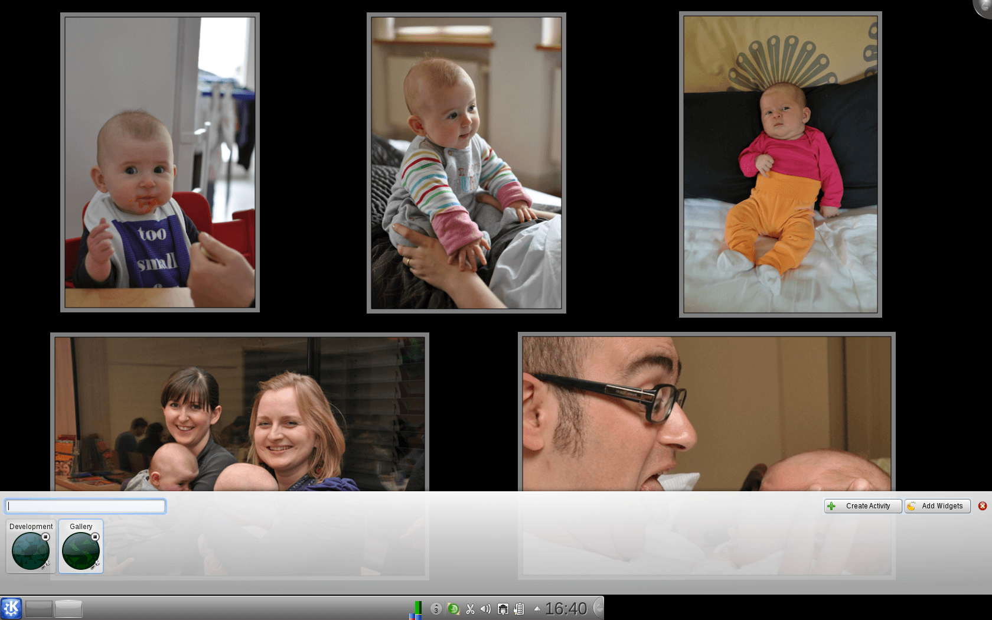The image size is (992, 620).
Task: Click the Create Activity button
Action: 863,506
